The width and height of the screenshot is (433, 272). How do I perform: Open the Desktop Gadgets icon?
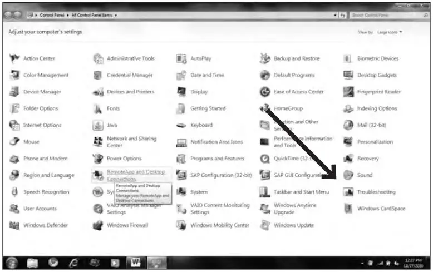click(x=348, y=75)
